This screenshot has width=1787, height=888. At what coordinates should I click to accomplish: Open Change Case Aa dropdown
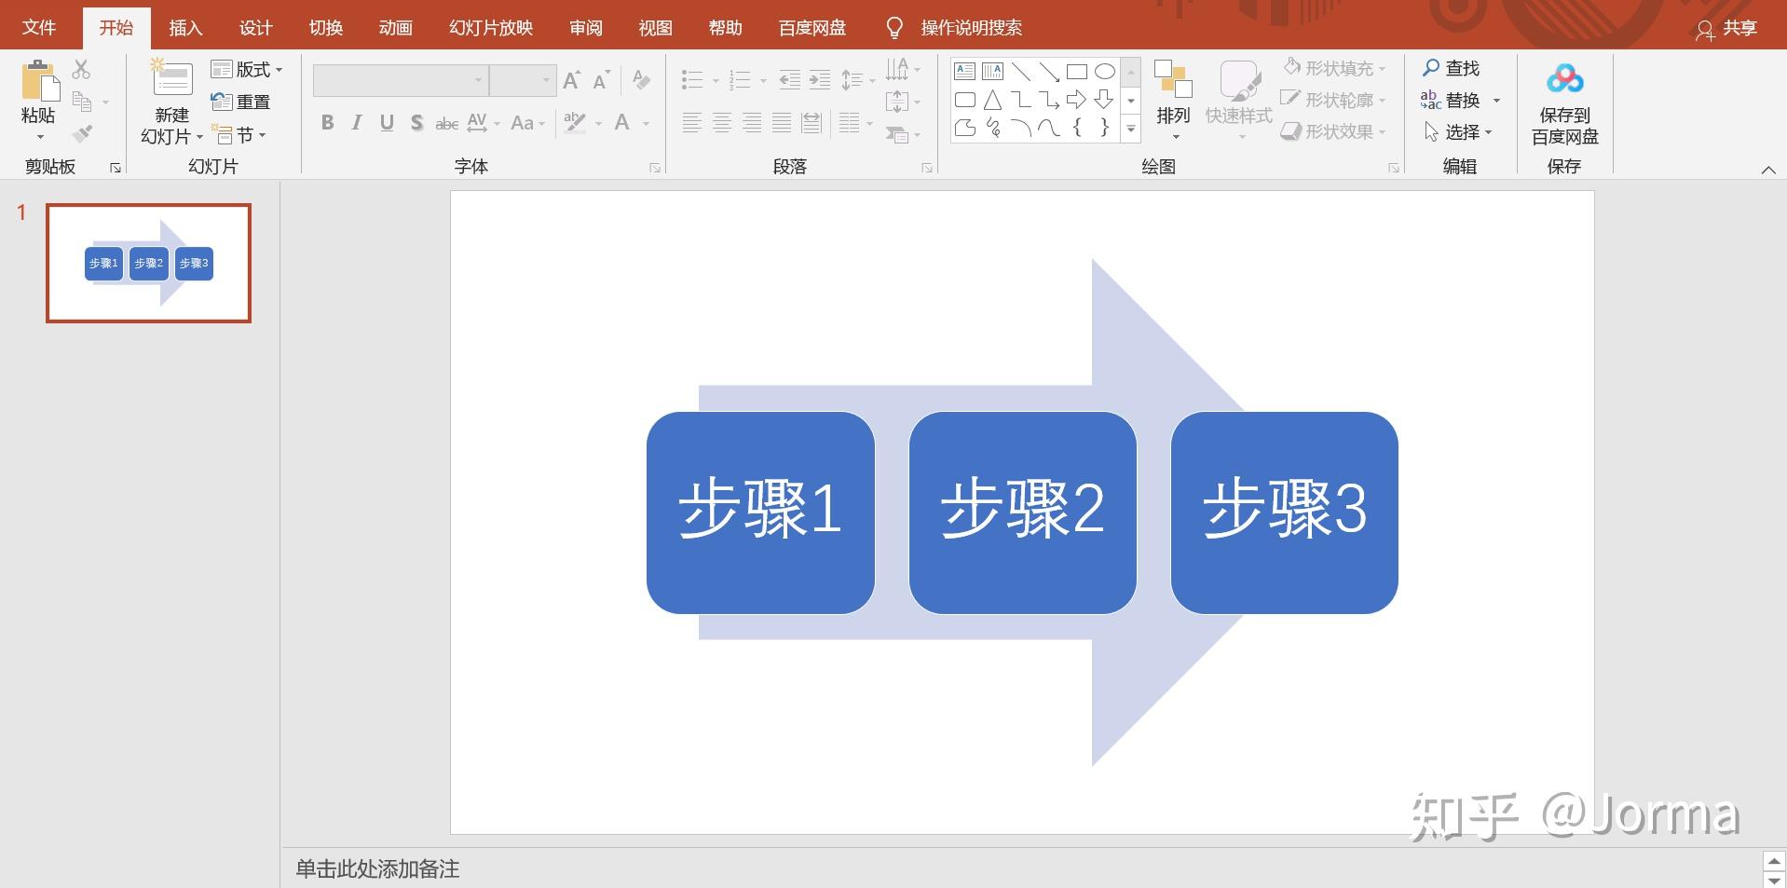[x=527, y=122]
